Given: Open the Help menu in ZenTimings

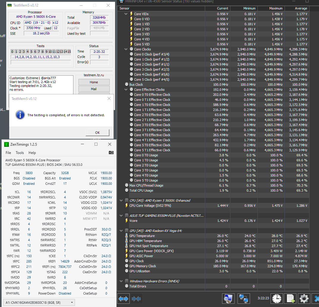Looking at the screenshot, I should click(32, 153).
